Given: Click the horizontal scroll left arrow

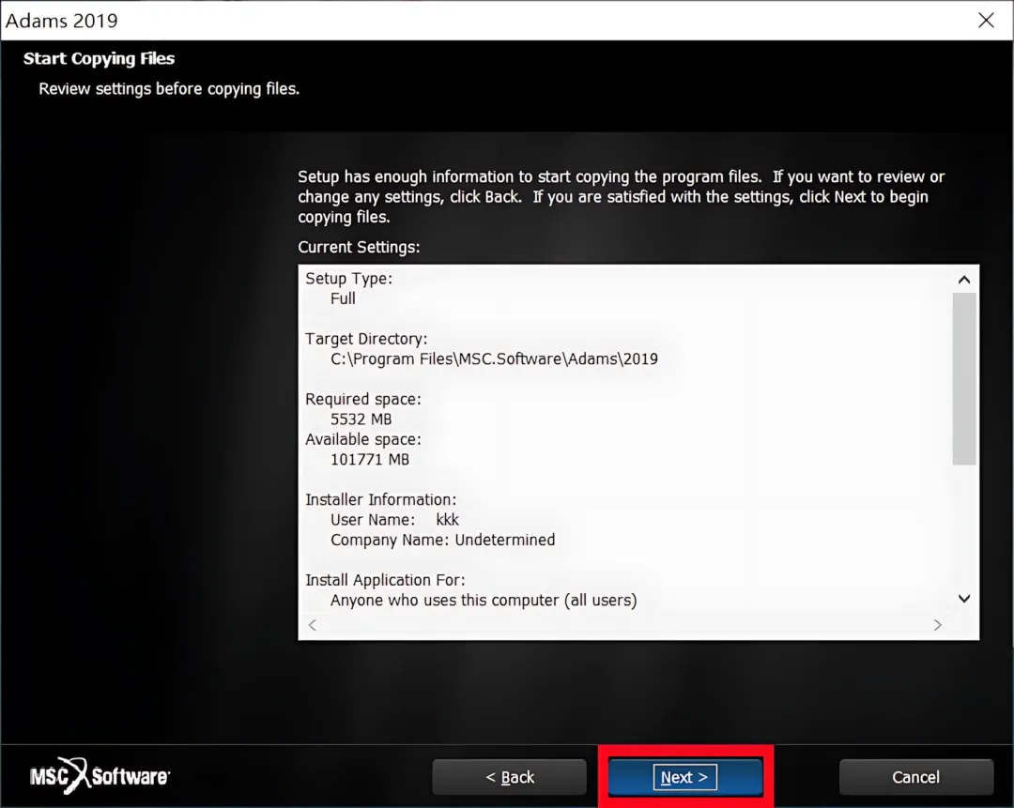Looking at the screenshot, I should [313, 625].
